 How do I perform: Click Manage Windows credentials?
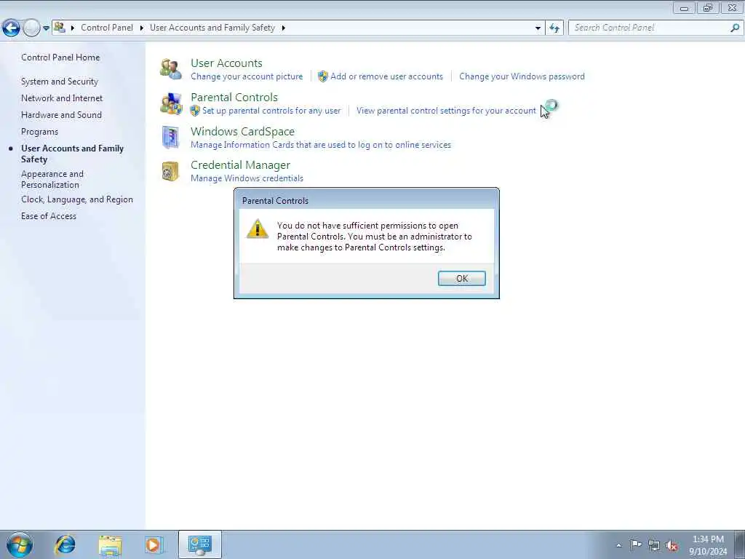(247, 178)
